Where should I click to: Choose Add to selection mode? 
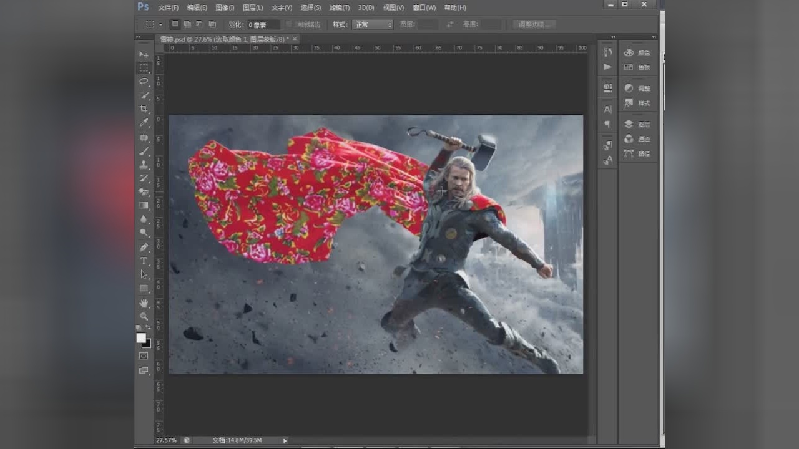coord(187,24)
